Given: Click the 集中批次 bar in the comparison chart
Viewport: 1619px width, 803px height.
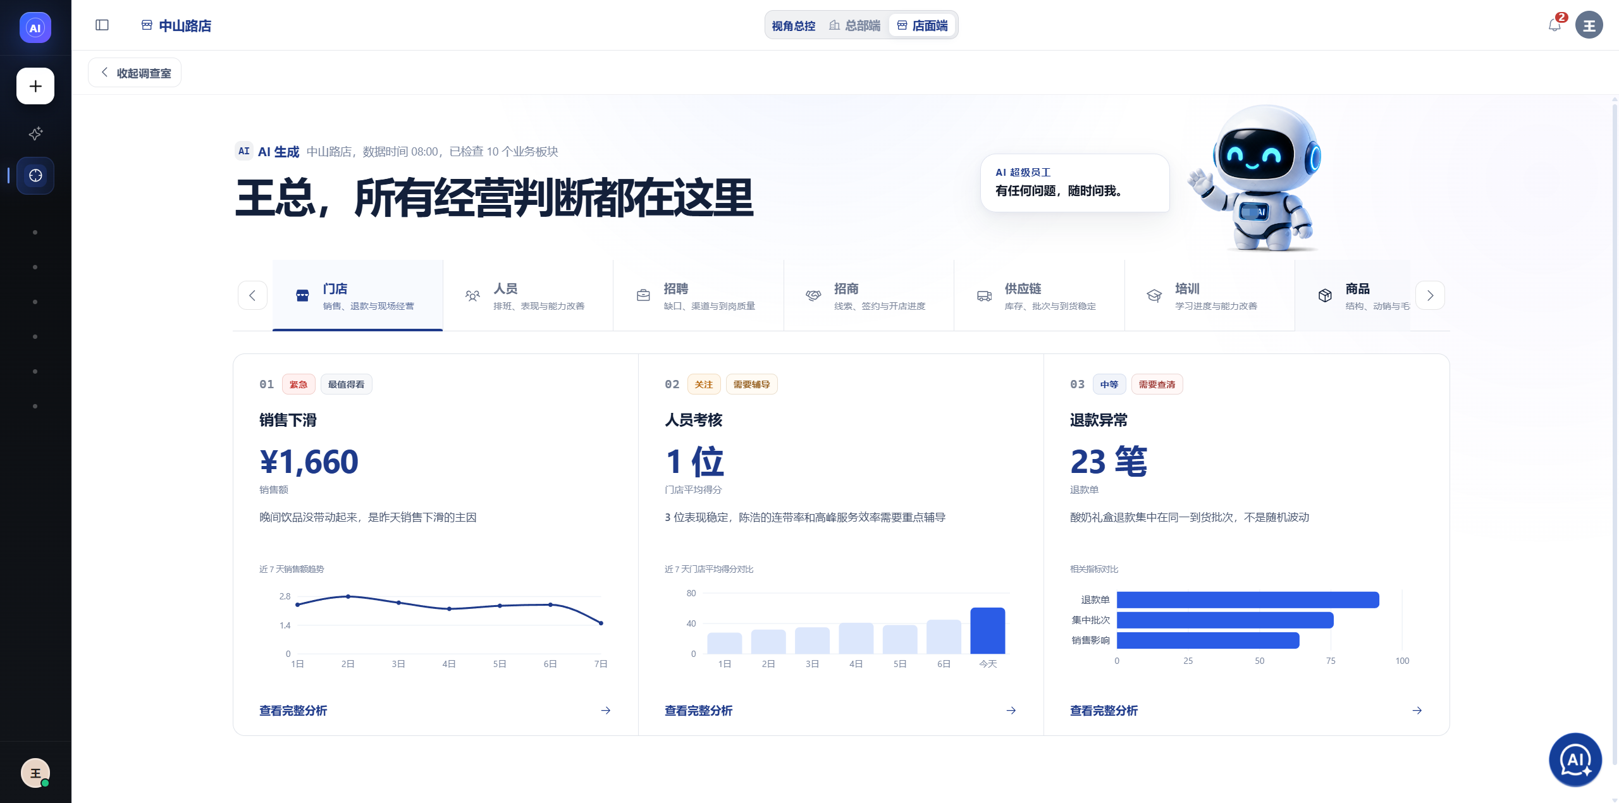Looking at the screenshot, I should (x=1225, y=620).
